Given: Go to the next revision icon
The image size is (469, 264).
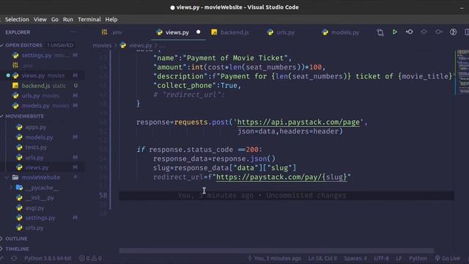Looking at the screenshot, I should 438,32.
